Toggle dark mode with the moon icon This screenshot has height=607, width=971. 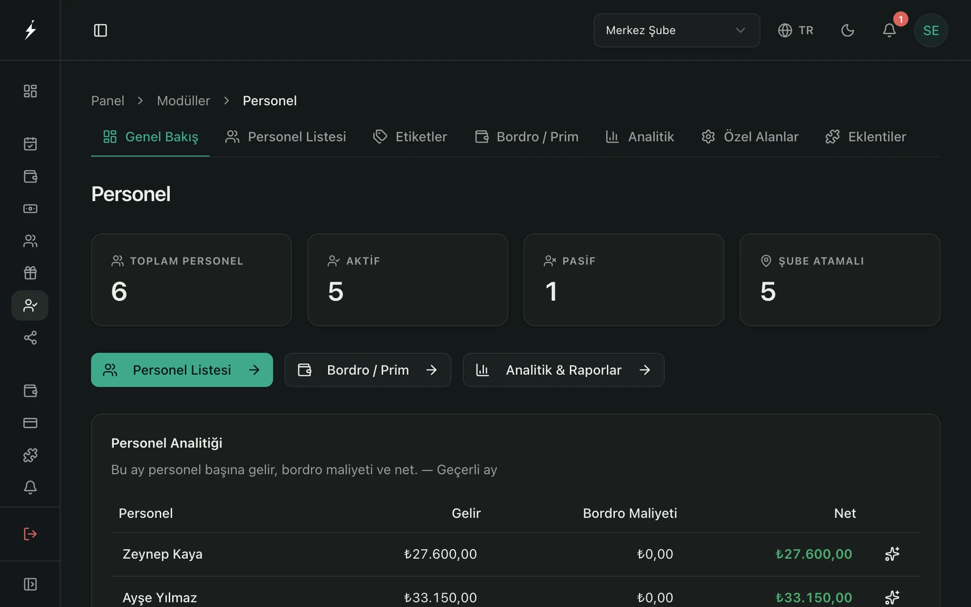click(848, 30)
